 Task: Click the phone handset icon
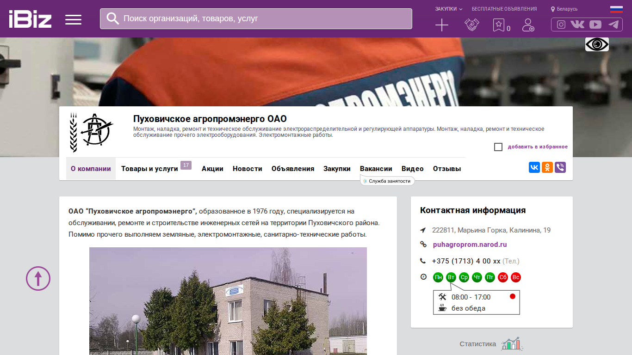pos(423,261)
